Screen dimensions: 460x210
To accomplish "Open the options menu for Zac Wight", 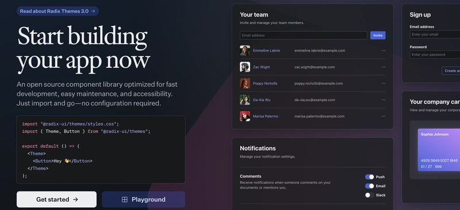I will coord(384,67).
